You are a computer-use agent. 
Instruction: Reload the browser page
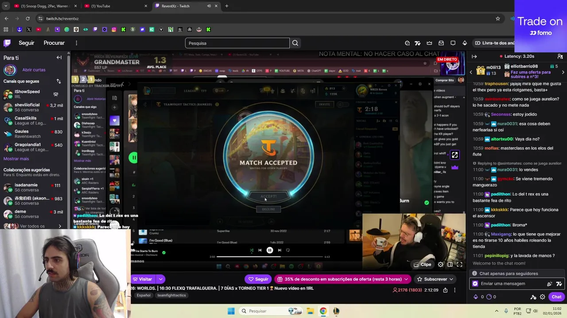tap(27, 19)
